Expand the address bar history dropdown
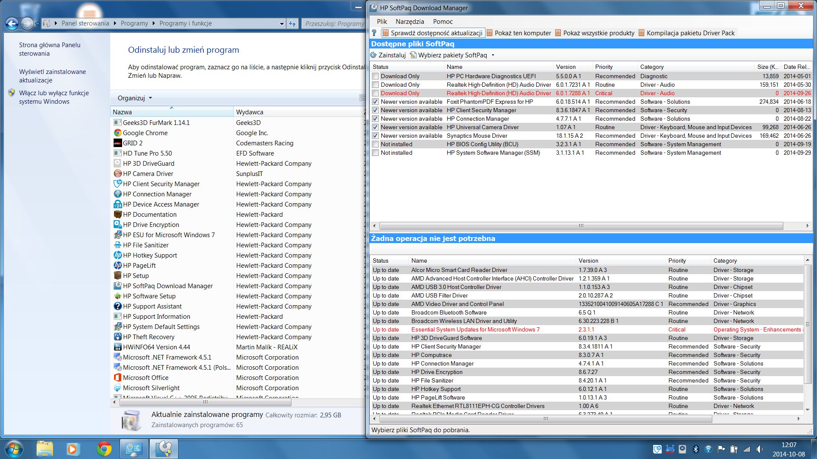 [282, 24]
